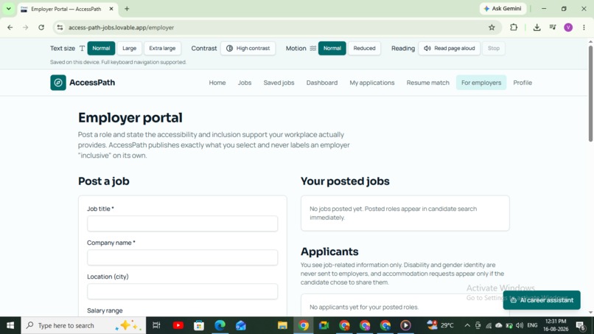Open the Outlook mail taskbar icon
The image size is (594, 334).
(240, 325)
